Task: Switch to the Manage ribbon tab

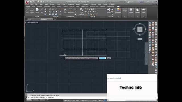Action: (x=59, y=7)
